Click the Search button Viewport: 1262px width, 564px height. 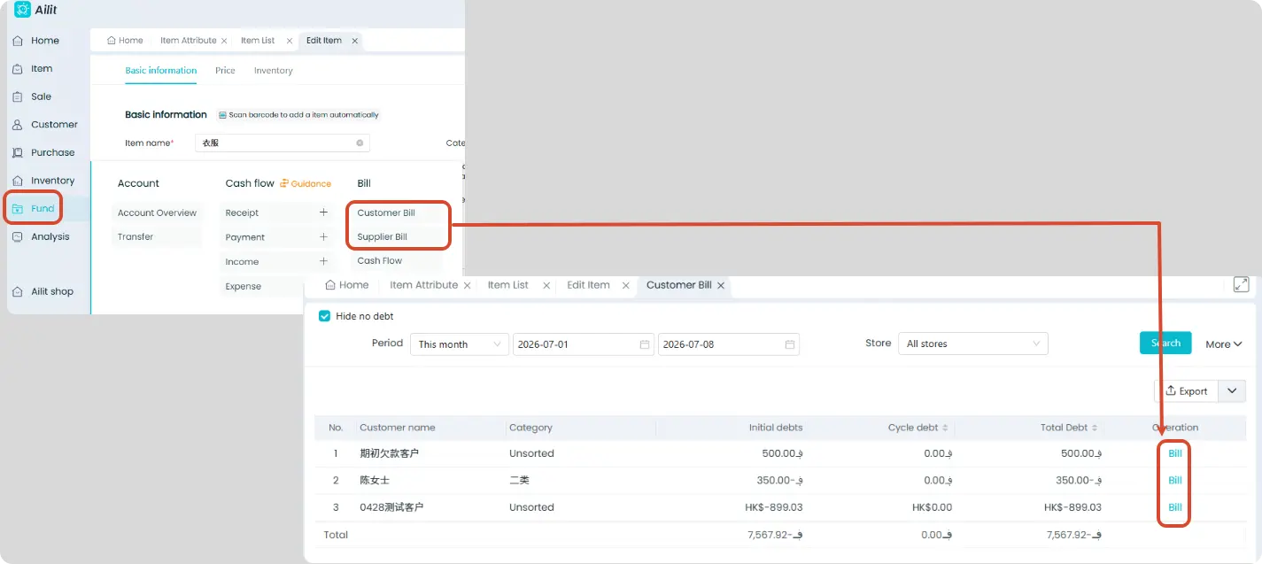[1165, 344]
